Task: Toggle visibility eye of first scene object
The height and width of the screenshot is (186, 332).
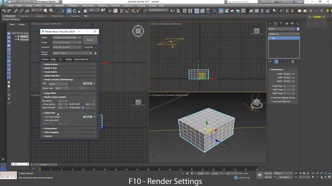Action: pyautogui.click(x=16, y=36)
